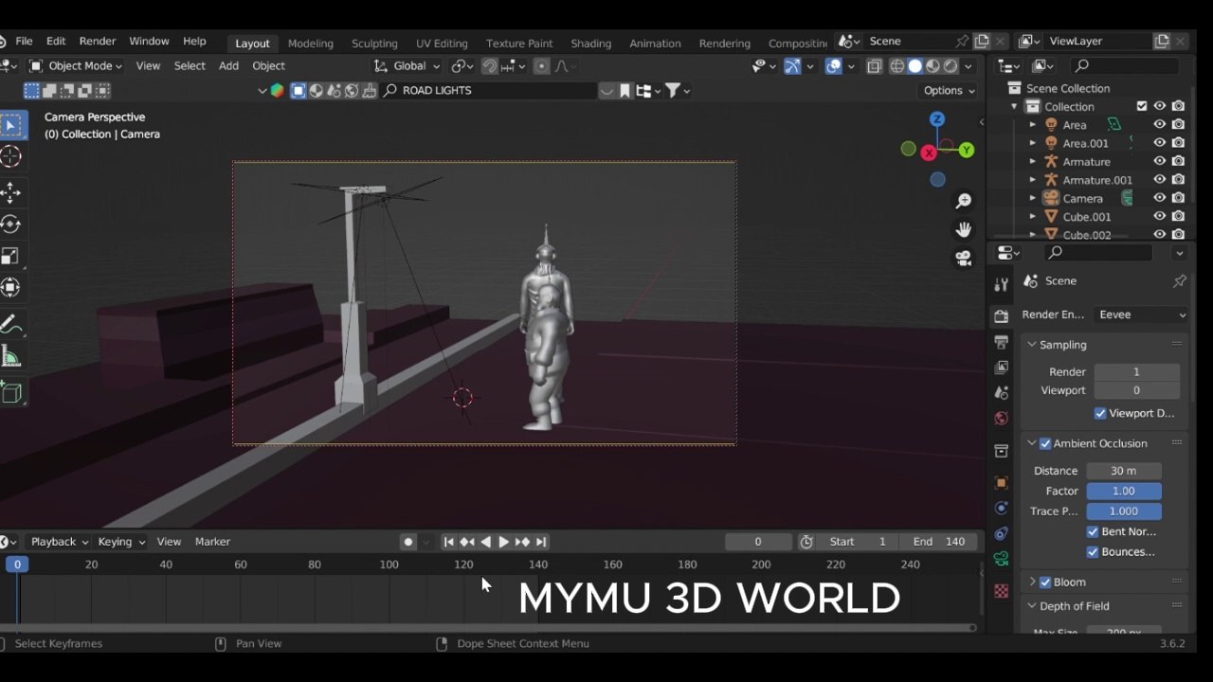Switch to solid viewport shading

(914, 66)
